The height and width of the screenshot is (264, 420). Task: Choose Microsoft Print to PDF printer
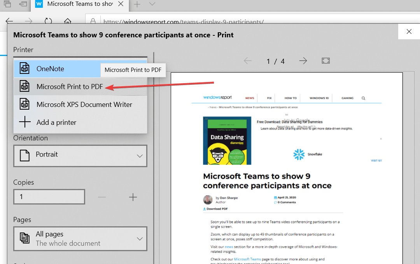click(x=80, y=86)
